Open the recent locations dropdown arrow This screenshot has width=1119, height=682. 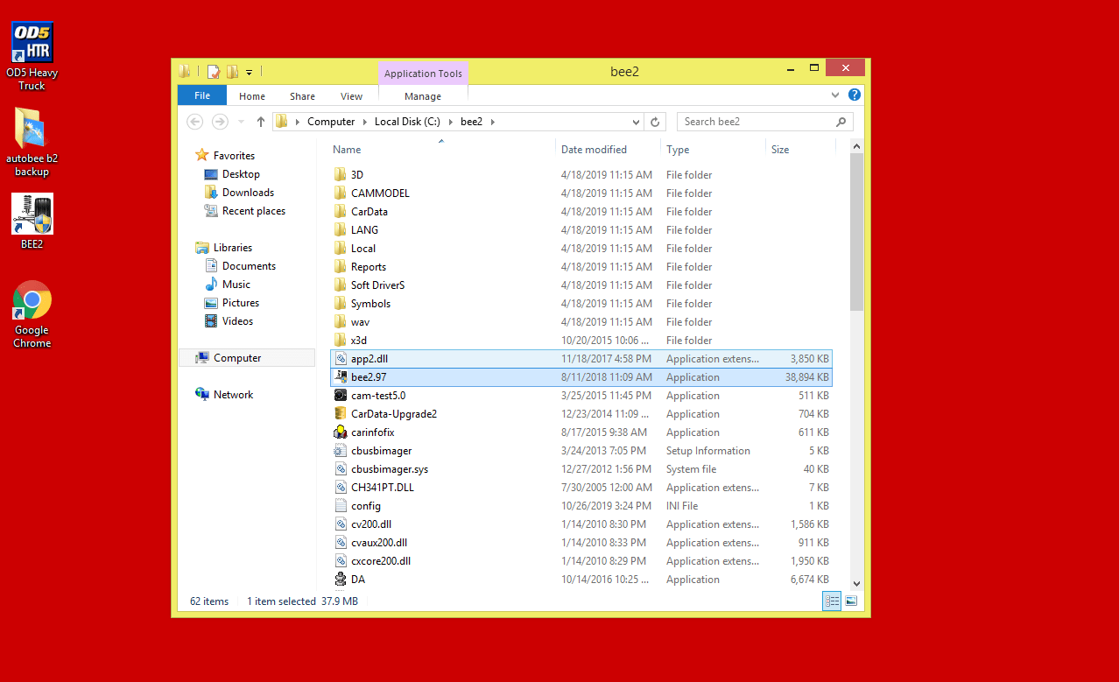coord(242,122)
